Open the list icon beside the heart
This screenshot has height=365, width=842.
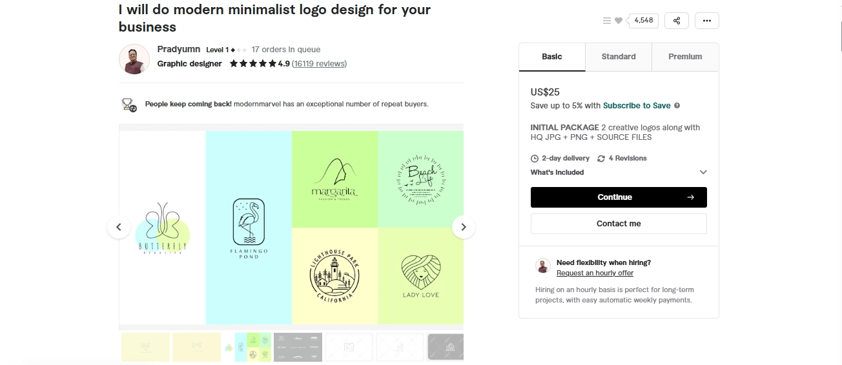pyautogui.click(x=607, y=21)
